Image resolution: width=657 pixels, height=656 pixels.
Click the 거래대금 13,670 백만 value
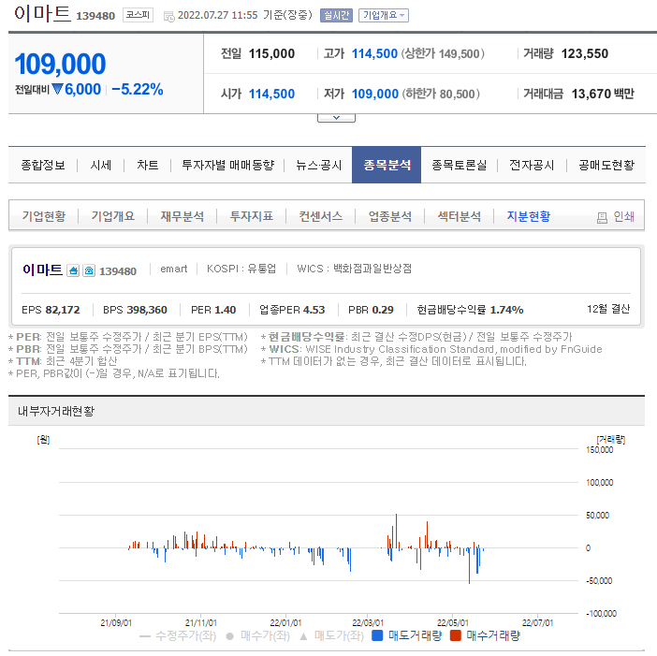[603, 94]
